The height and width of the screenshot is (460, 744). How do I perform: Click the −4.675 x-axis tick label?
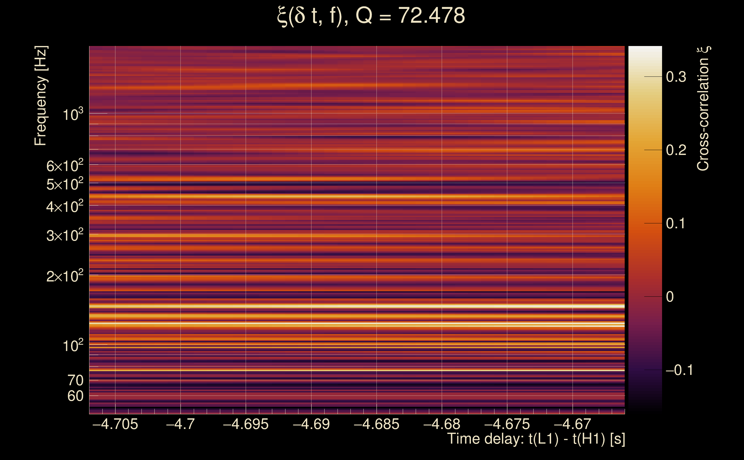click(507, 424)
